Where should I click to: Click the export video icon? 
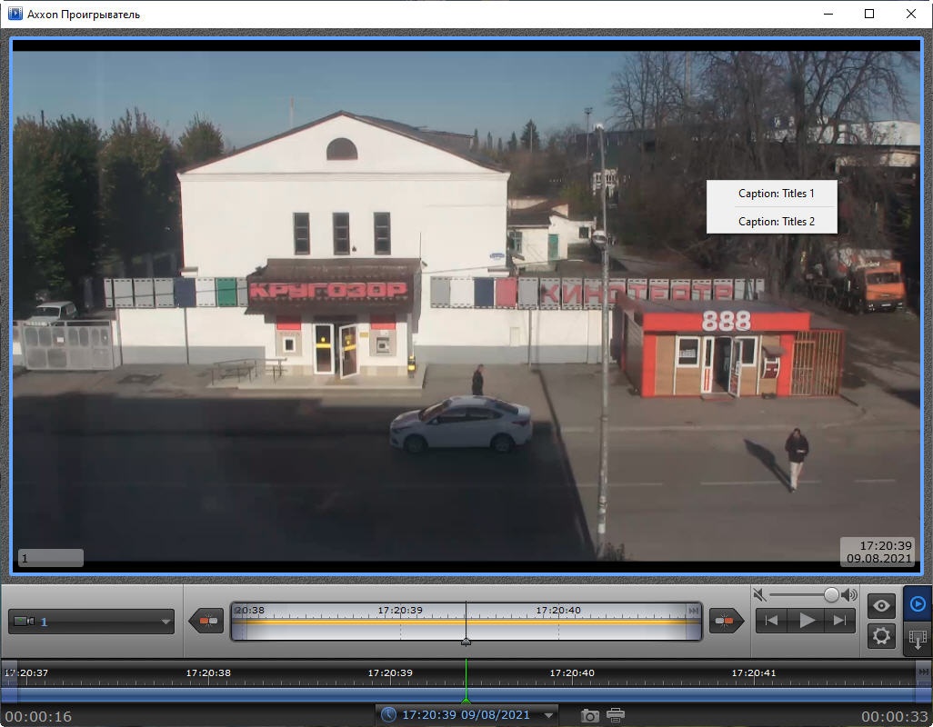918,638
